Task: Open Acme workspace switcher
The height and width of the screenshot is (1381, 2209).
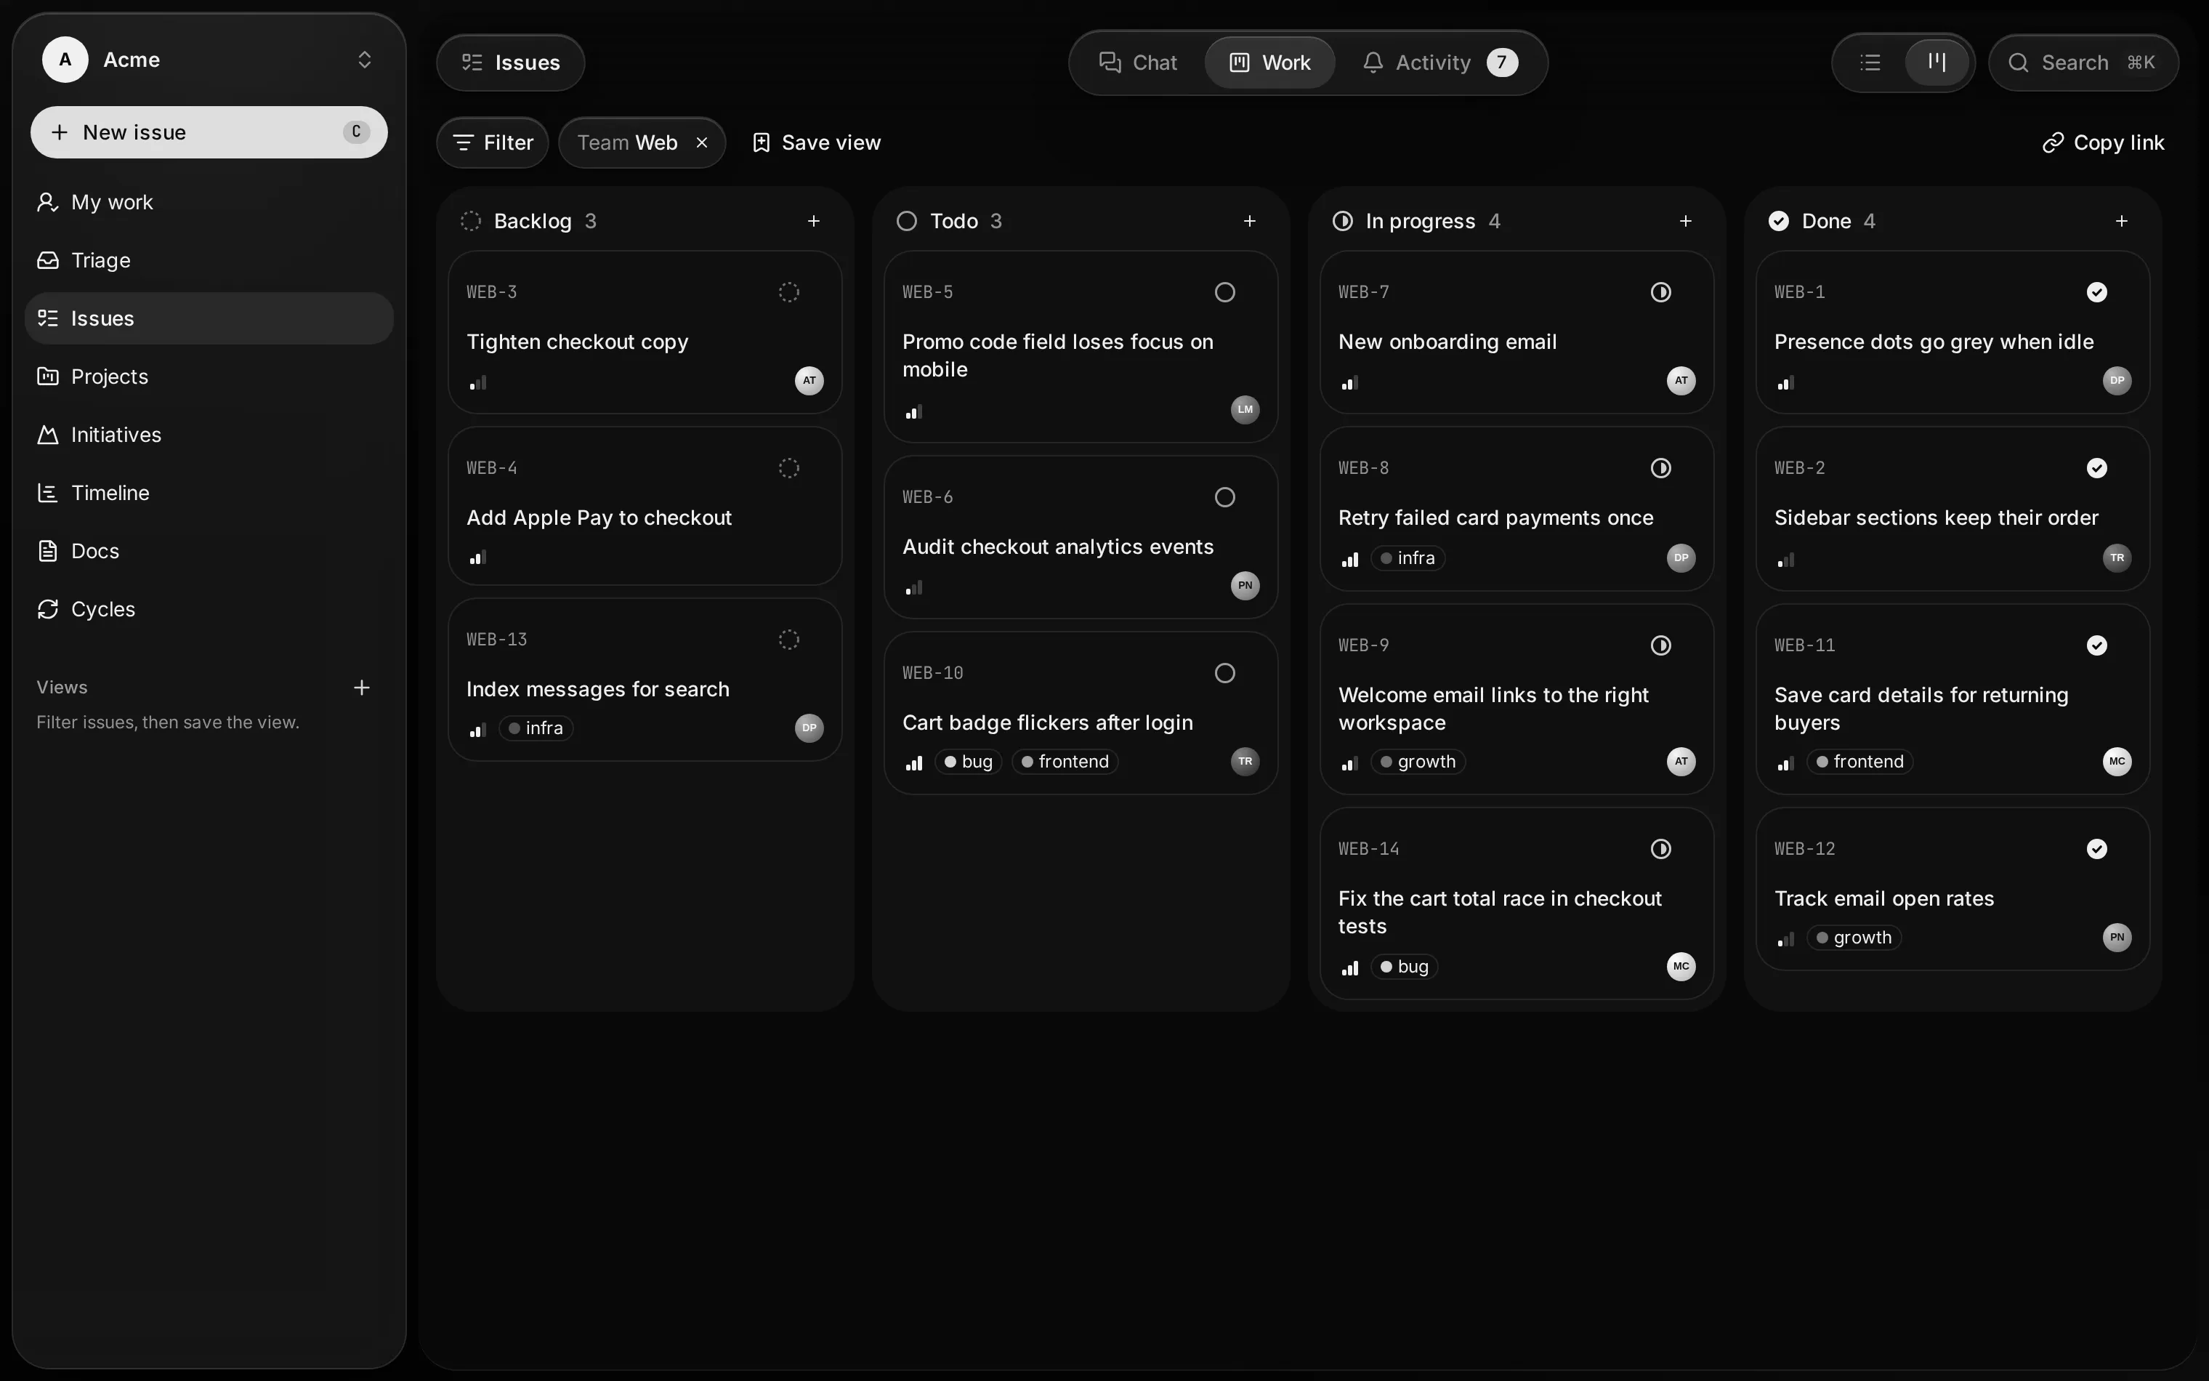Action: point(209,60)
